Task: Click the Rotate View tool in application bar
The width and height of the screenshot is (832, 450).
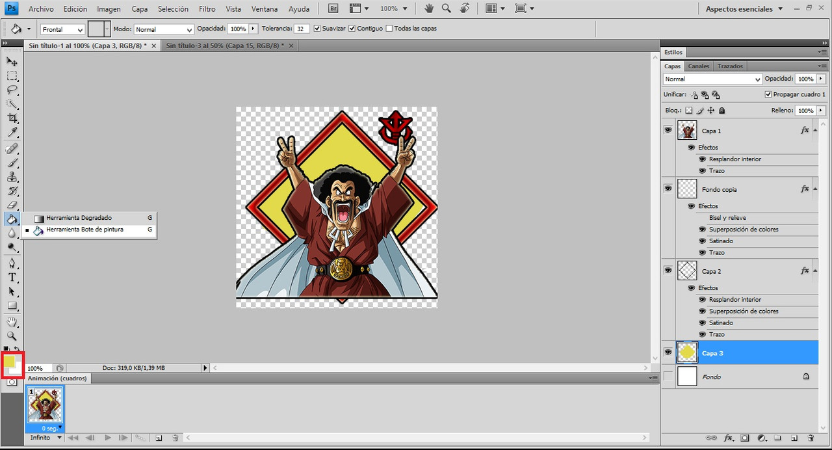Action: [464, 9]
